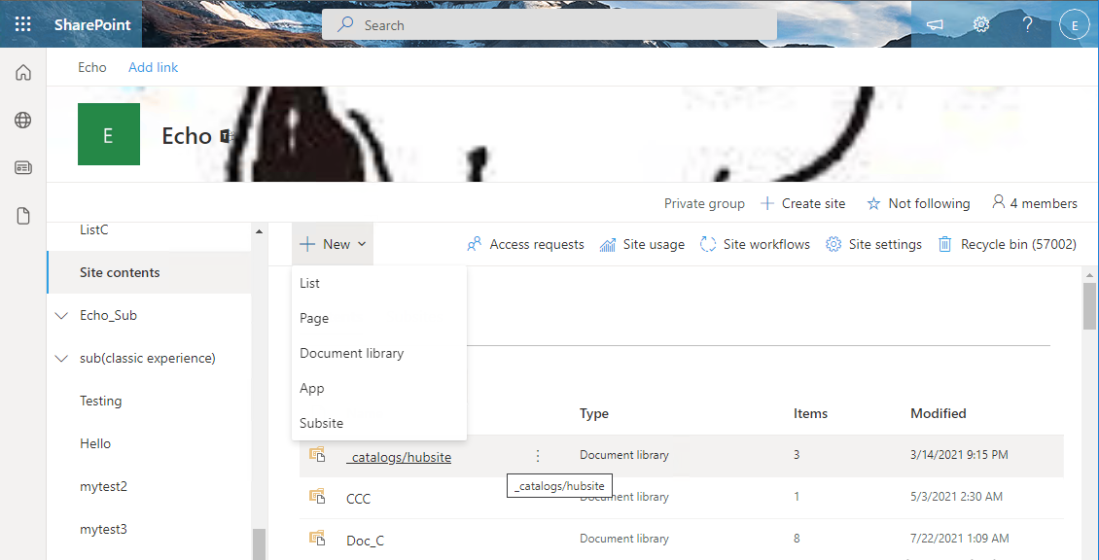
Task: Click Create site text
Action: (813, 203)
